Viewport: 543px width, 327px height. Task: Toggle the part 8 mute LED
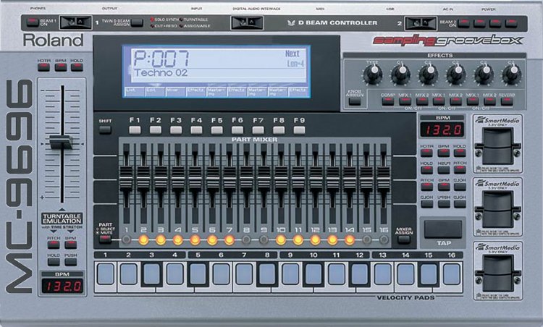click(246, 239)
